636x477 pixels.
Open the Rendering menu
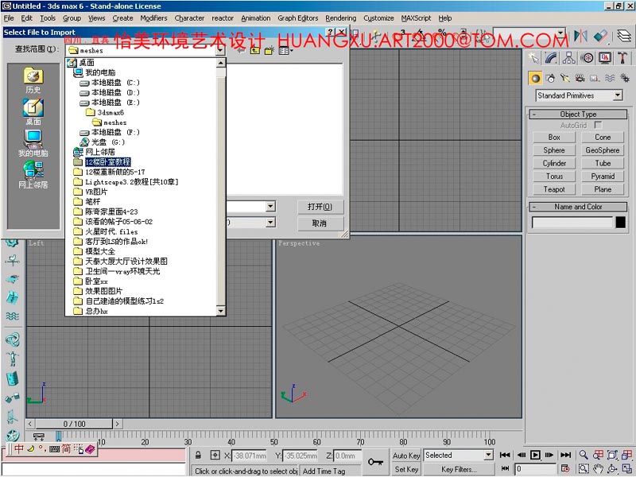341,18
